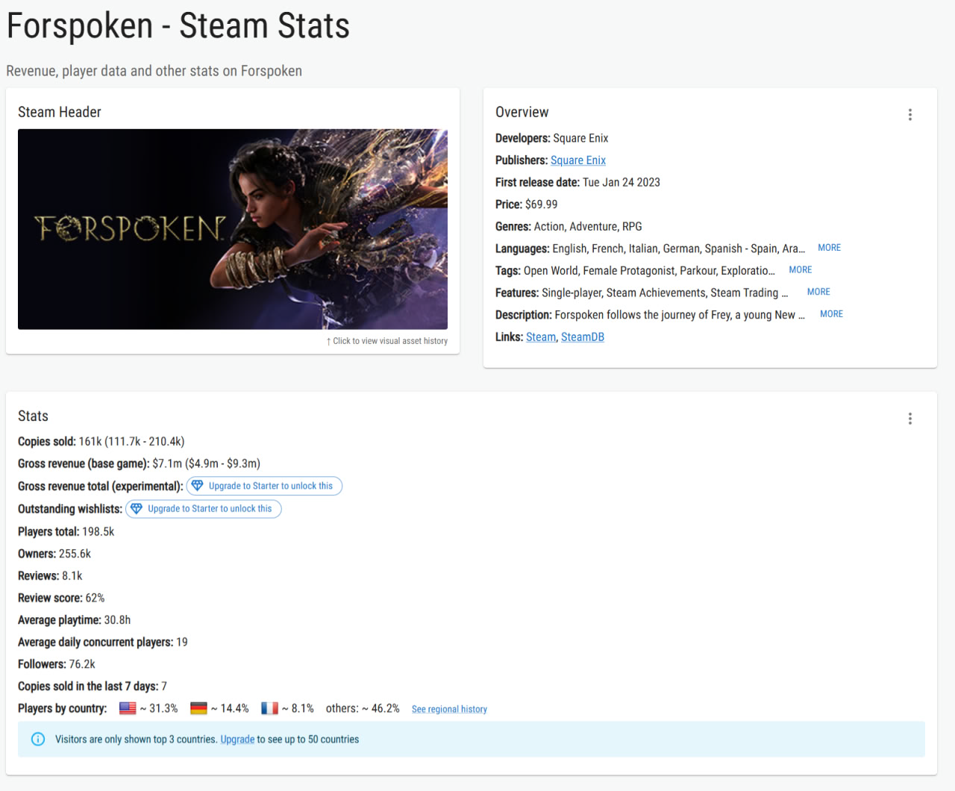Select the Copies sold value 161k
955x791 pixels.
90,442
